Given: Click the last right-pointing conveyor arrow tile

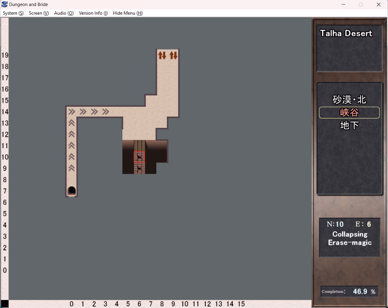Looking at the screenshot, I should click(x=106, y=112).
